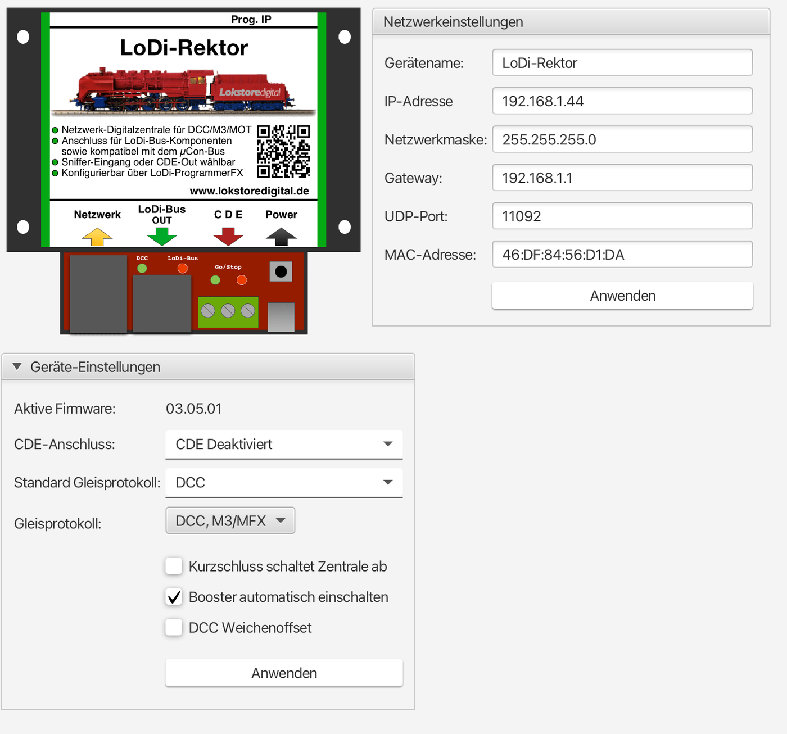Click the LoDi-Bus port on board
787x734 pixels.
click(162, 303)
